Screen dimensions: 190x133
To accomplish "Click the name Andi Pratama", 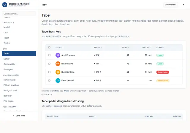I will [68, 55].
